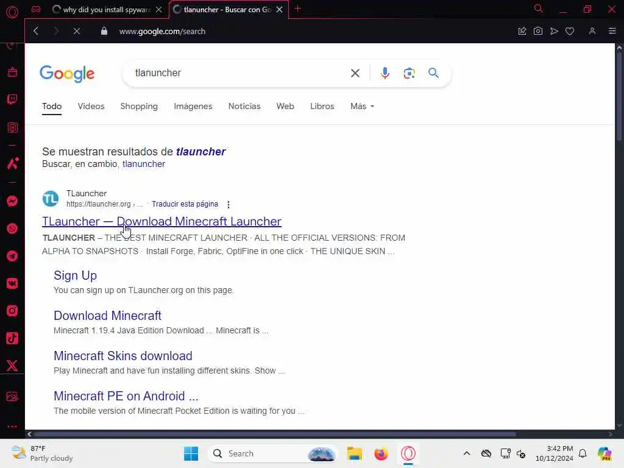This screenshot has height=468, width=624.
Task: Click the tab search magnifier icon
Action: (x=539, y=9)
